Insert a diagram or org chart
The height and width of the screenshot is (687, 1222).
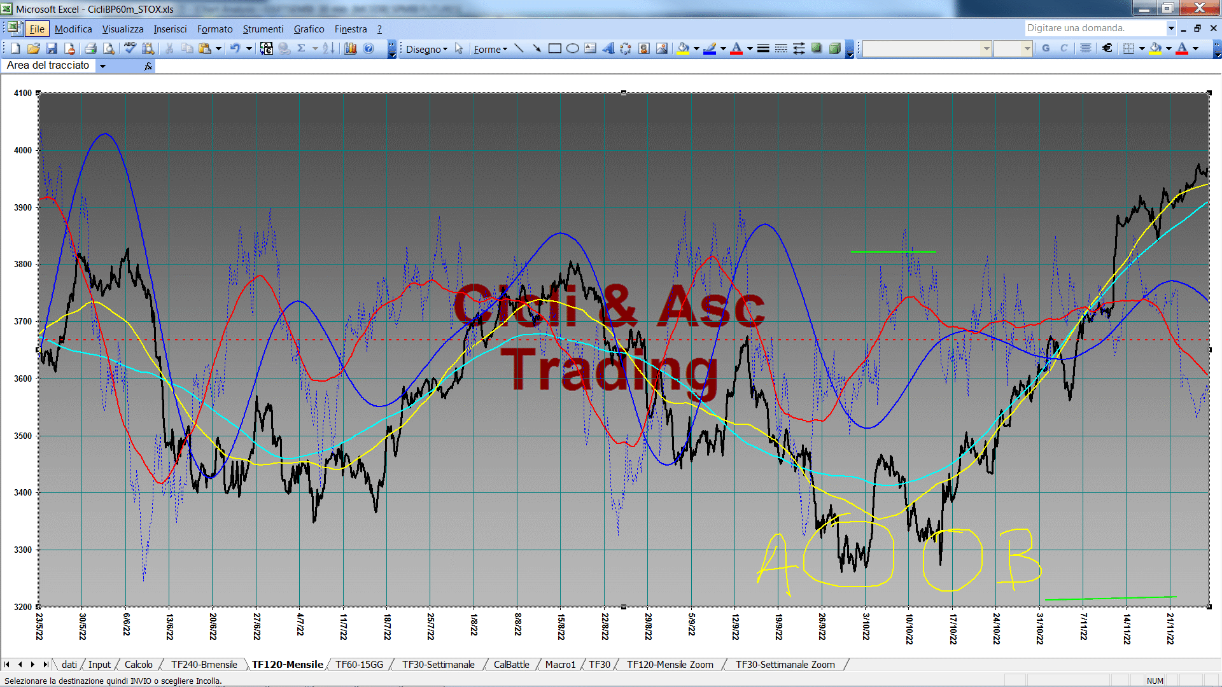(x=626, y=48)
